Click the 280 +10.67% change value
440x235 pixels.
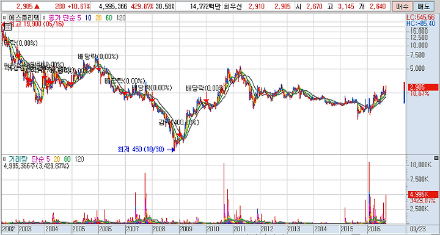click(73, 7)
